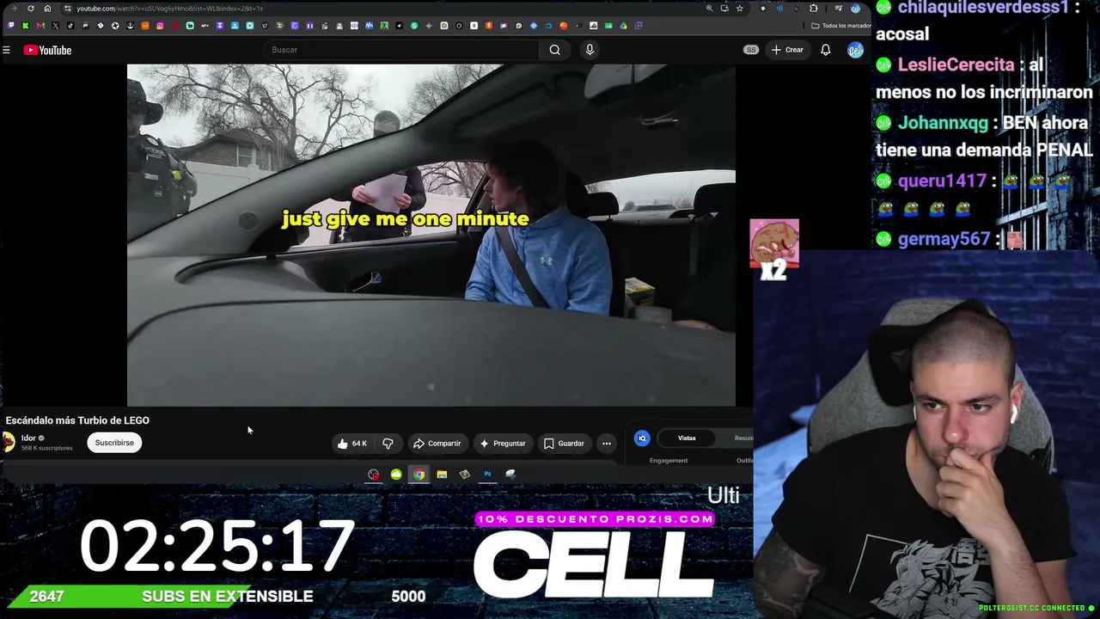The height and width of the screenshot is (619, 1100).
Task: Open the last taskbar app icon
Action: click(510, 475)
